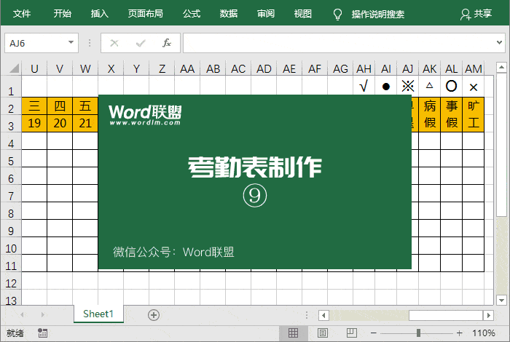Click cell AK1 with triangle symbol
510x342 pixels.
[x=429, y=87]
